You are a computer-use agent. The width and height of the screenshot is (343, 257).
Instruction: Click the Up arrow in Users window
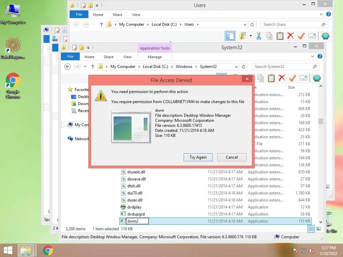coord(101,24)
